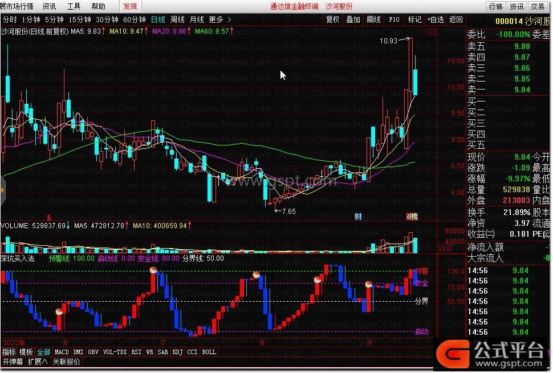Click the 叠加 overlay button

tap(353, 20)
